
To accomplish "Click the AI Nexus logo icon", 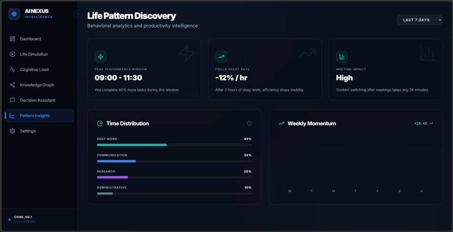I will 14,14.
